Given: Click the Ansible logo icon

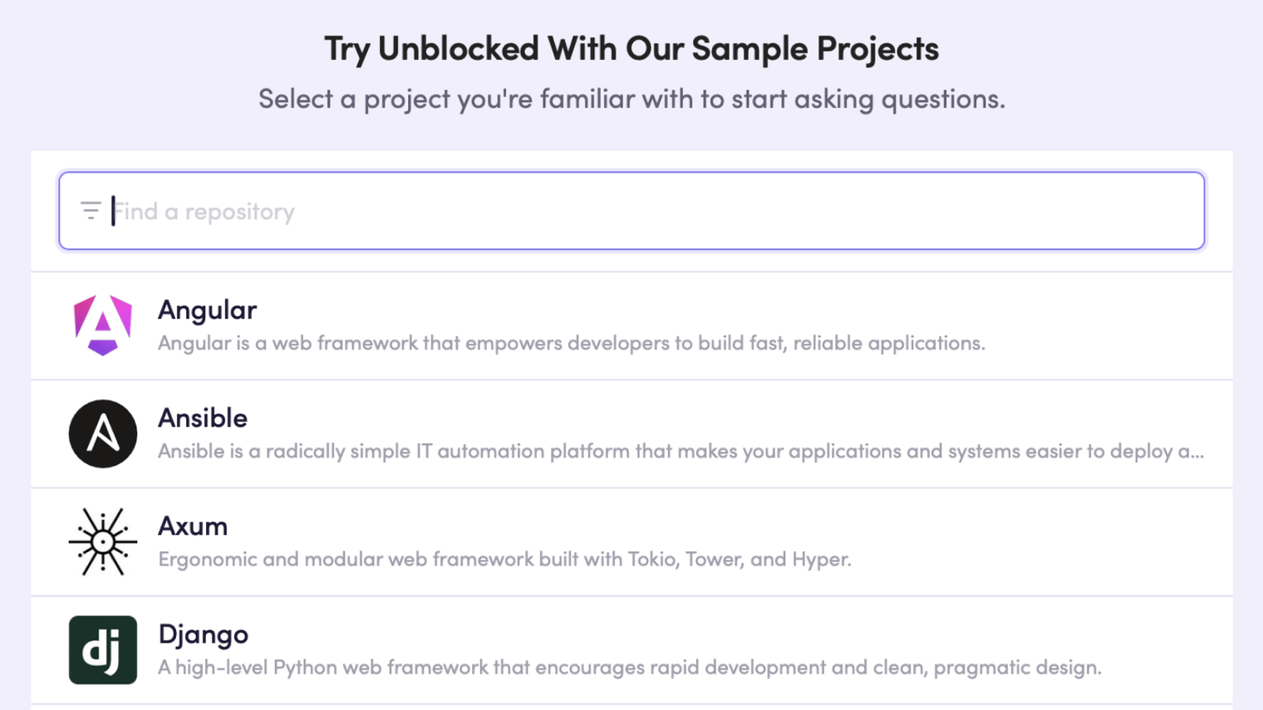Looking at the screenshot, I should pyautogui.click(x=103, y=433).
